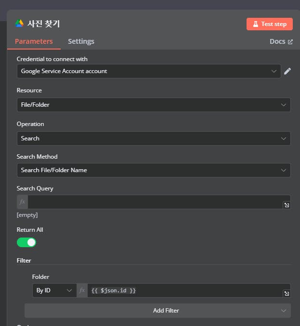
Task: Open Search Query expression editor icon
Action: pyautogui.click(x=287, y=205)
